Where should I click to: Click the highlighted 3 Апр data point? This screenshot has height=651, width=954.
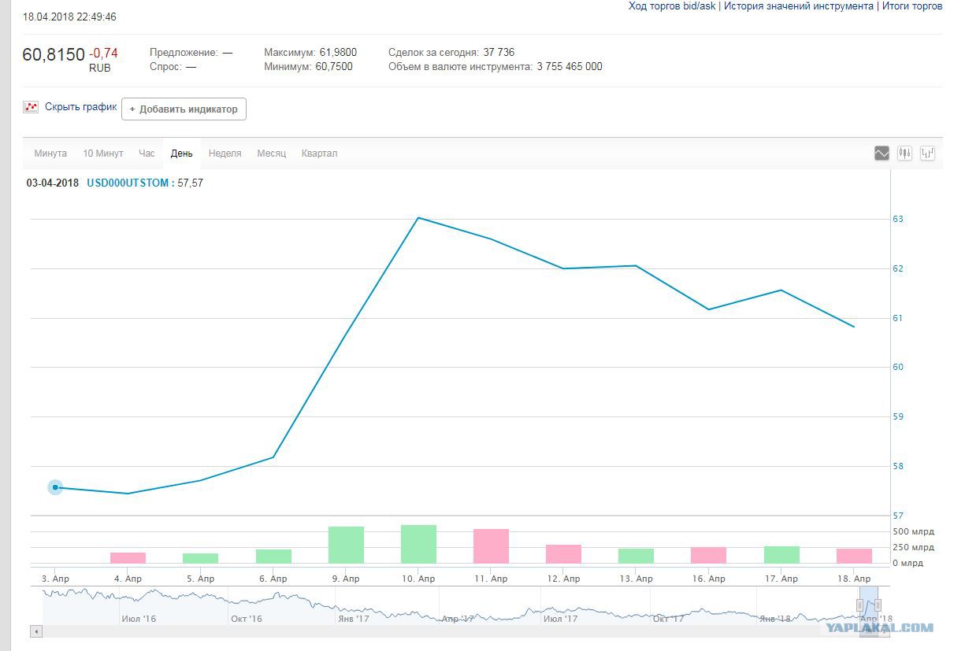(x=55, y=487)
